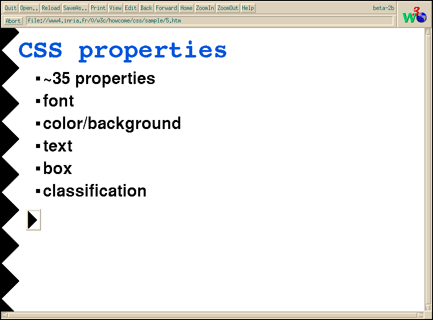This screenshot has height=320, width=433.
Task: Enlarge the page with ZoomIn
Action: point(205,8)
